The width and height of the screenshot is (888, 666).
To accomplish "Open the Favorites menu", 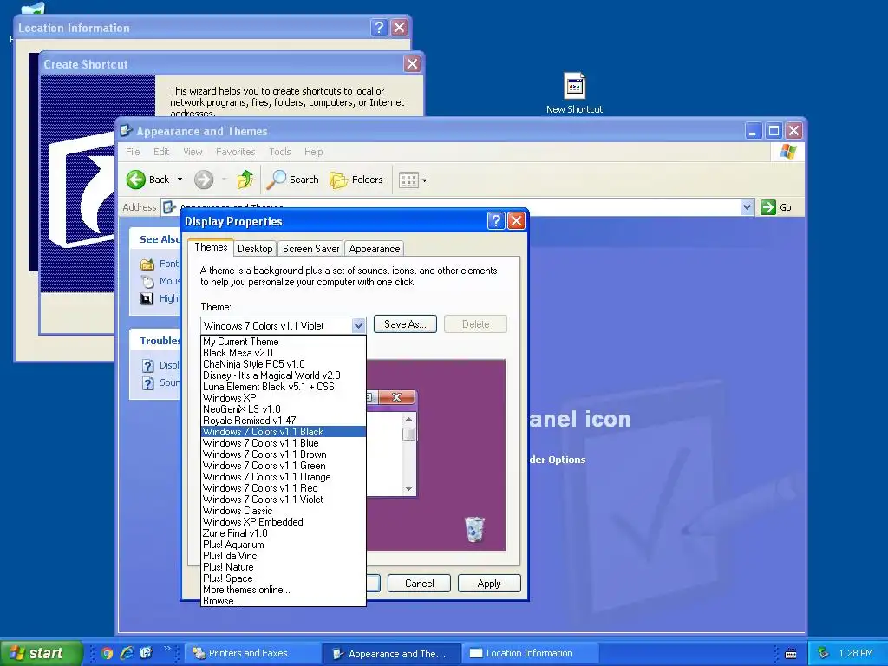I will (x=236, y=152).
